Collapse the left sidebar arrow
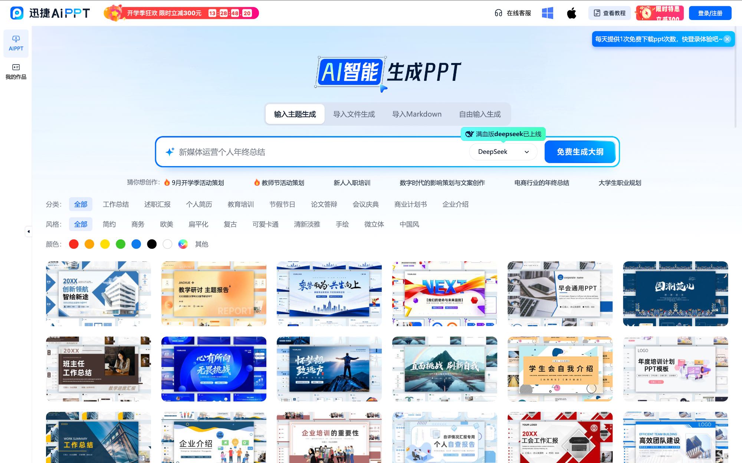The height and width of the screenshot is (463, 742). [29, 231]
